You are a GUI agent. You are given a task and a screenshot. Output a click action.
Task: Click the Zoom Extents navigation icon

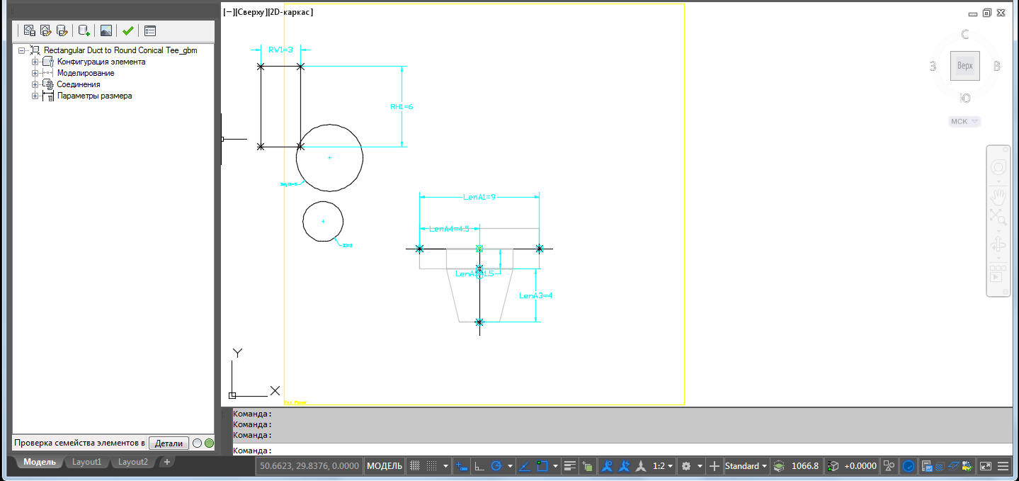(x=998, y=217)
